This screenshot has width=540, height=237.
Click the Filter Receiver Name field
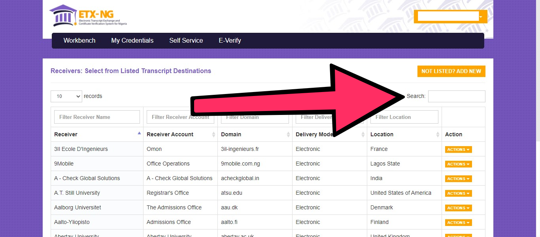[97, 117]
